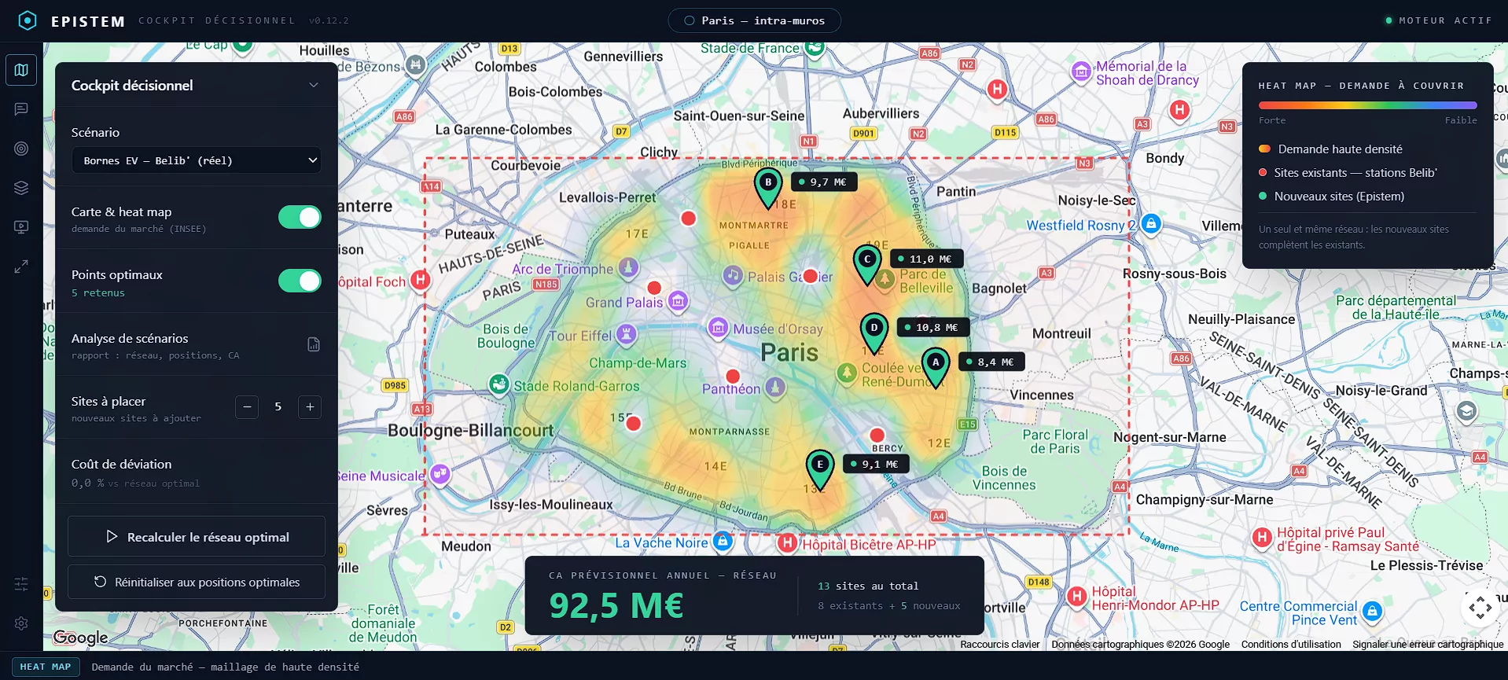
Task: Click the 92,5 M€ forecast total
Action: (x=616, y=605)
